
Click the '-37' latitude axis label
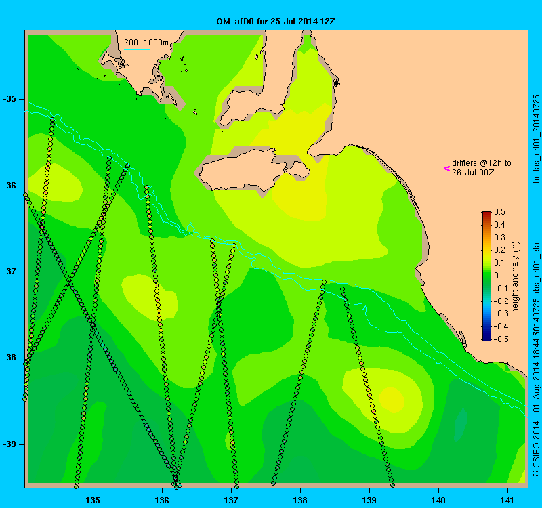point(9,272)
